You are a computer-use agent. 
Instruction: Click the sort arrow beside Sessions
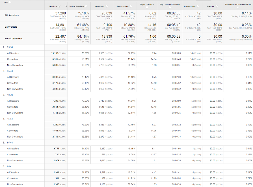pyautogui.click(x=66, y=6)
